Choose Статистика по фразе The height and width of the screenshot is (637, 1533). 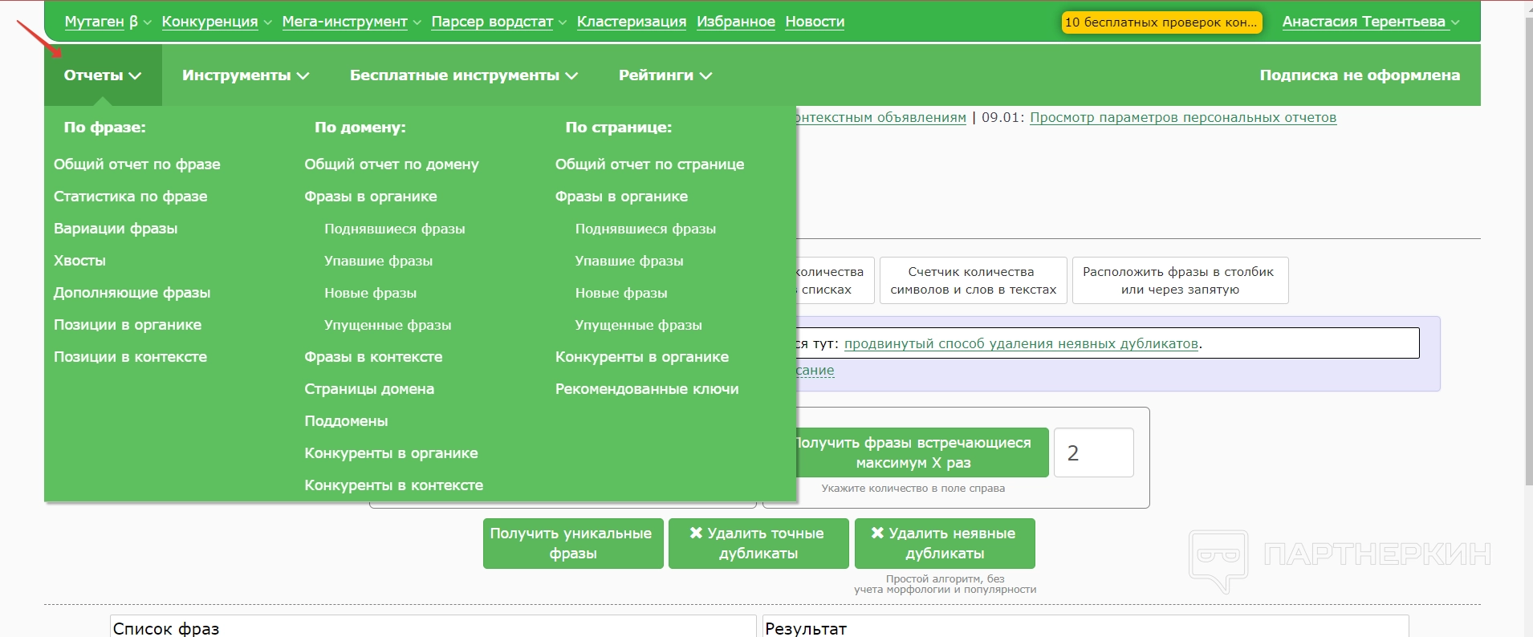pos(131,197)
